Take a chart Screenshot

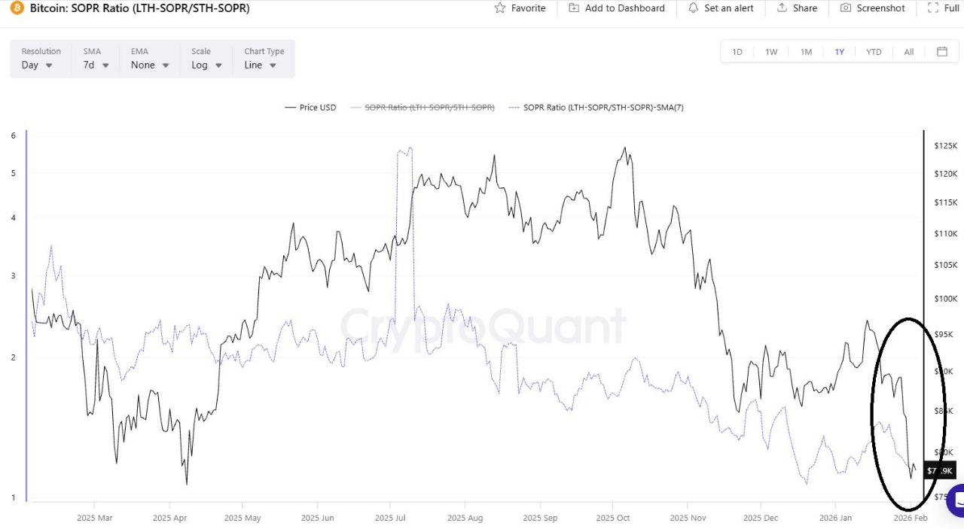point(848,8)
